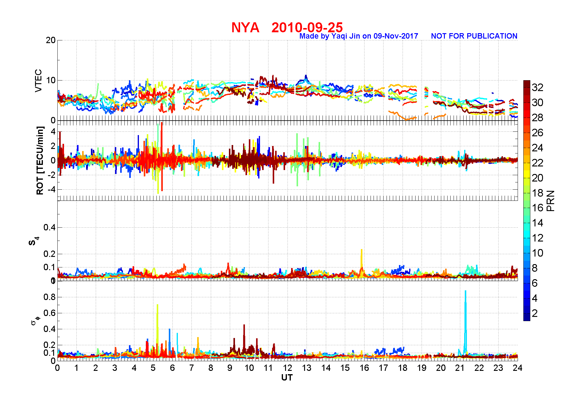This screenshot has height=401, width=575.
Task: Click the dark blue bottom of the PRN colorbar
Action: 527,317
